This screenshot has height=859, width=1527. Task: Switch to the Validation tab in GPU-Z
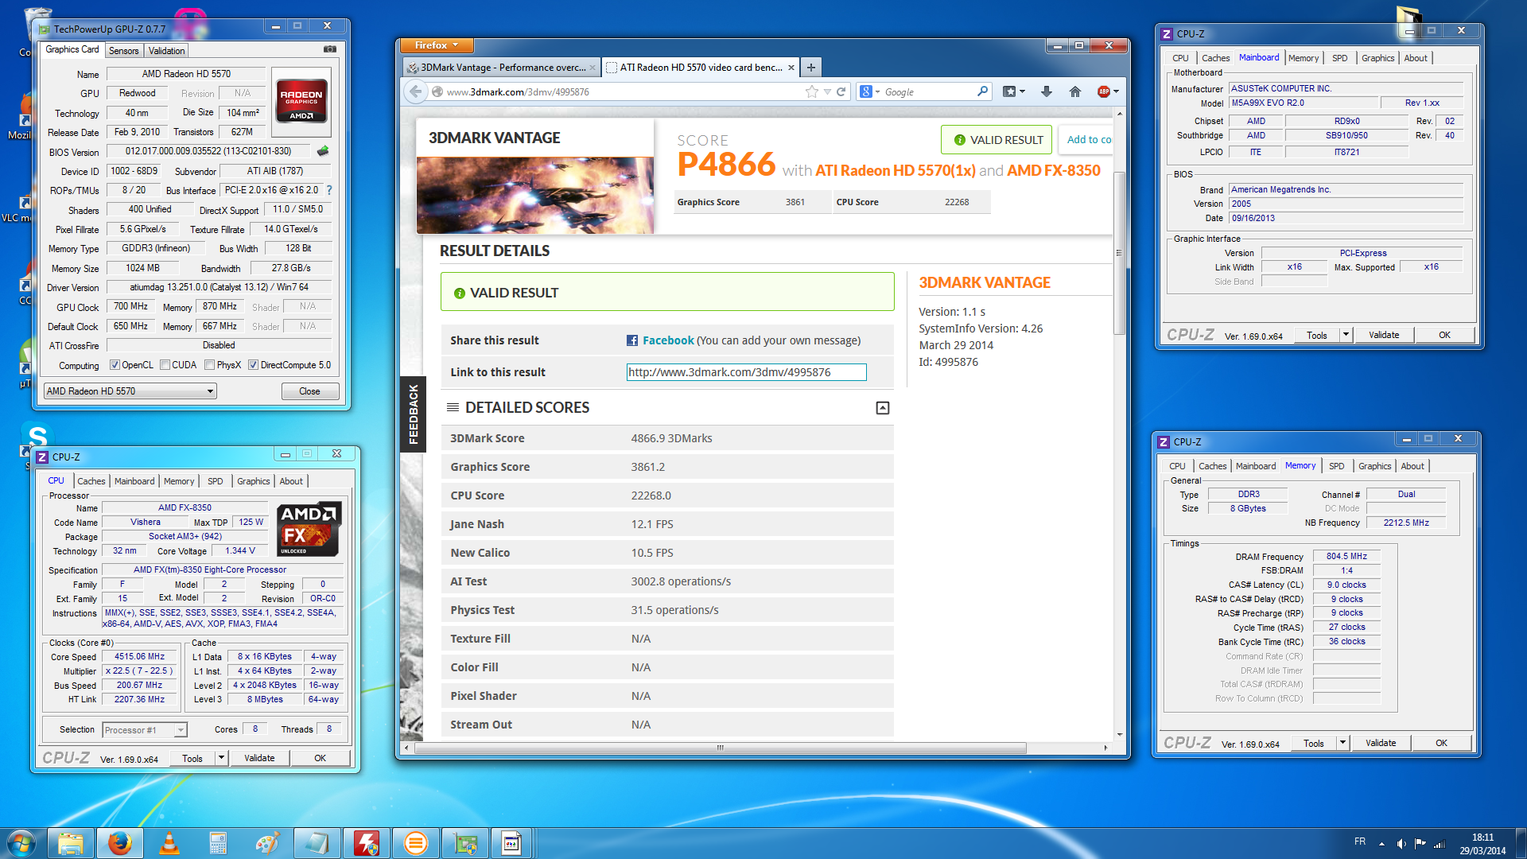point(167,50)
